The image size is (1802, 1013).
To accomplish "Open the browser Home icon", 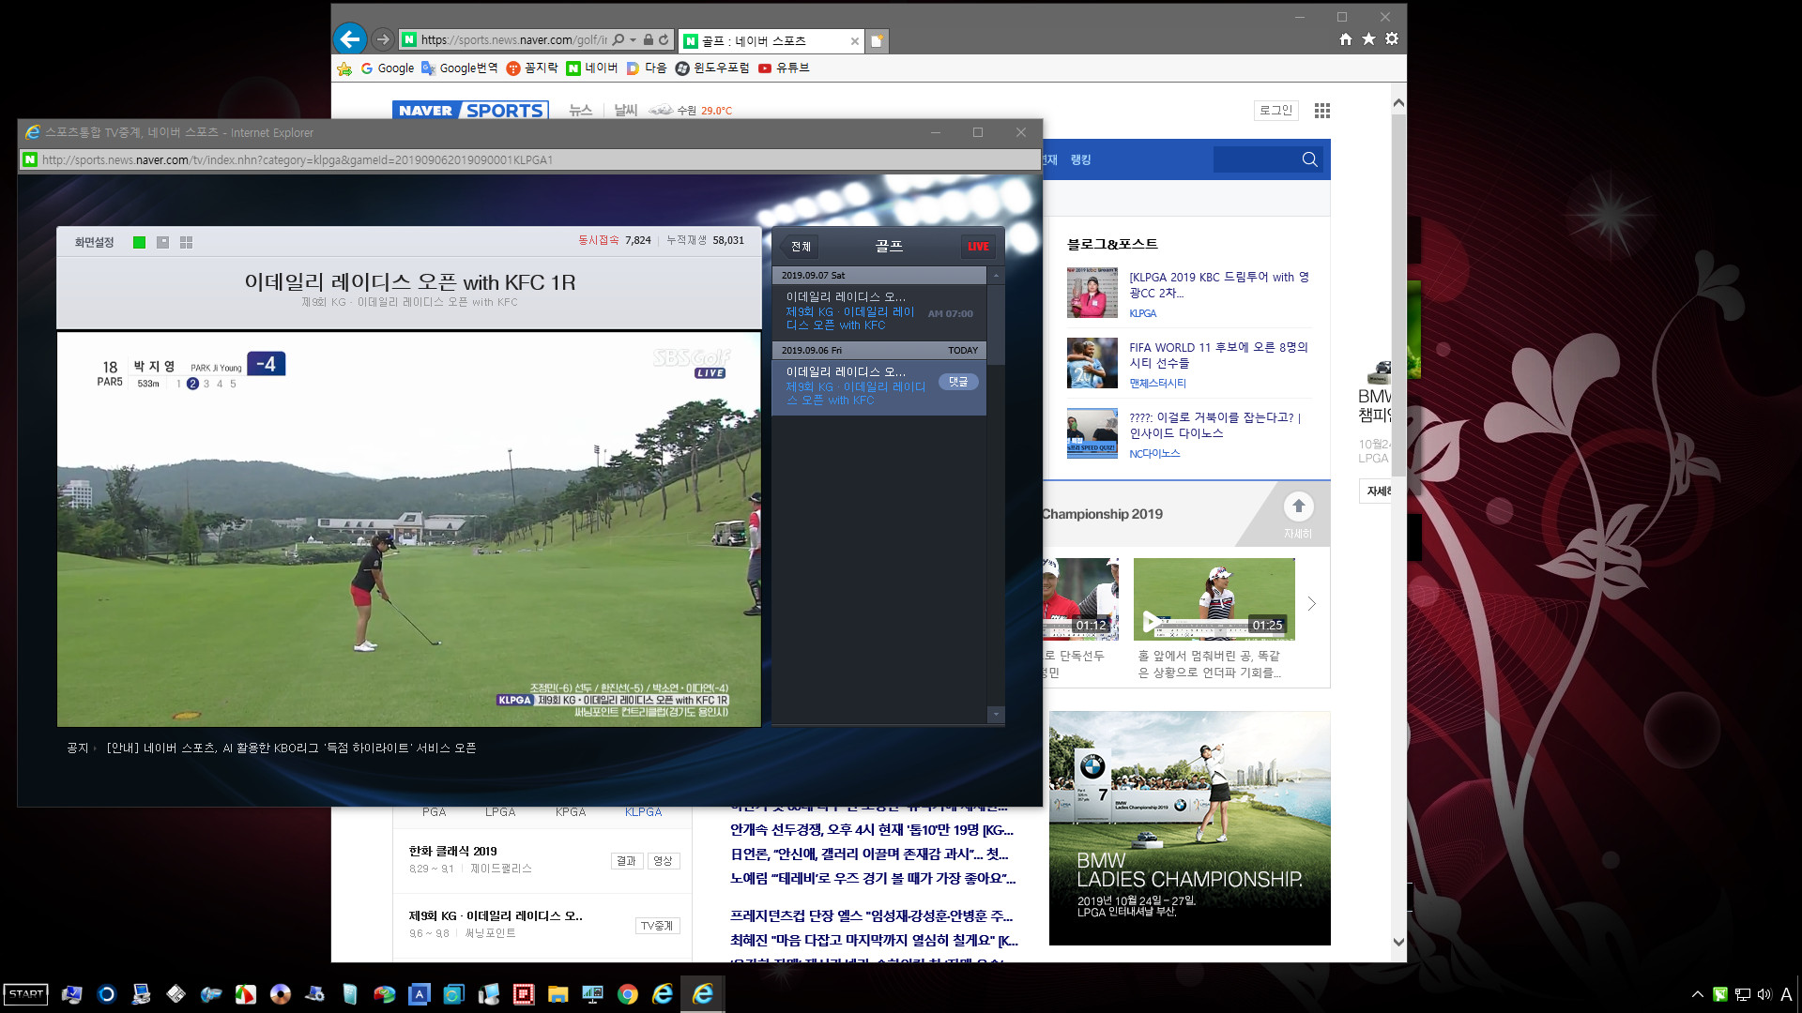I will coord(1346,39).
